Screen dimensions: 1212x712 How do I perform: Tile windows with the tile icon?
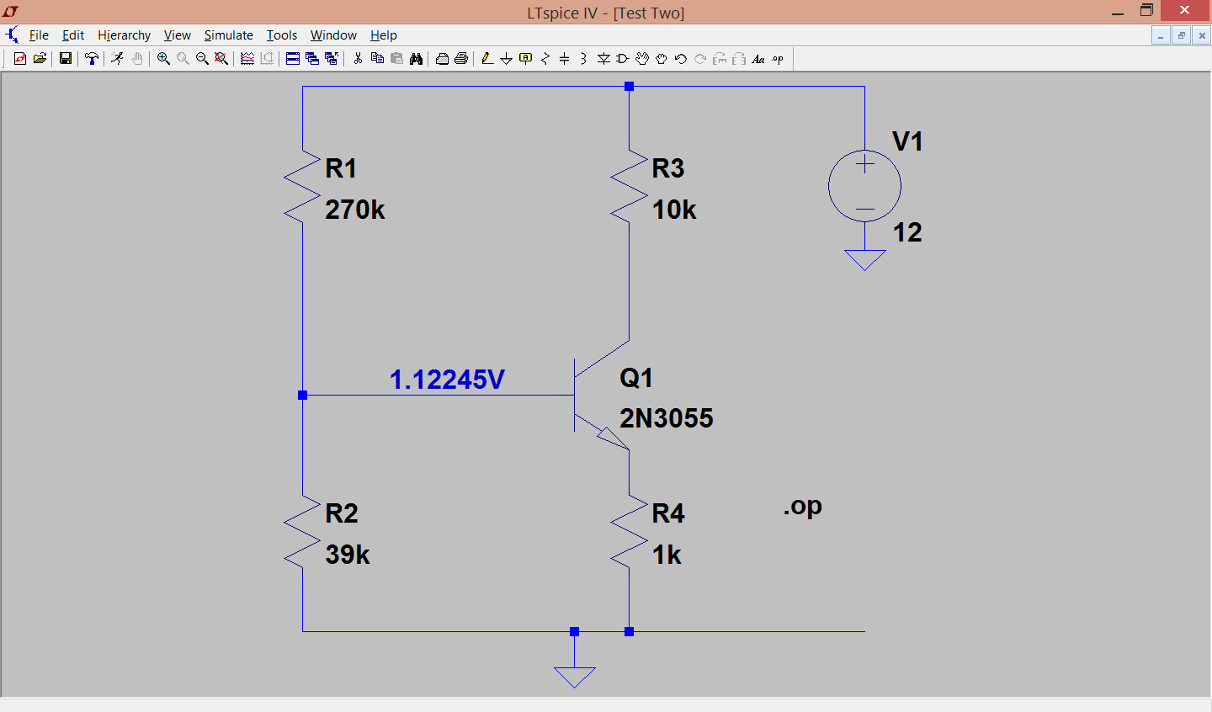293,58
